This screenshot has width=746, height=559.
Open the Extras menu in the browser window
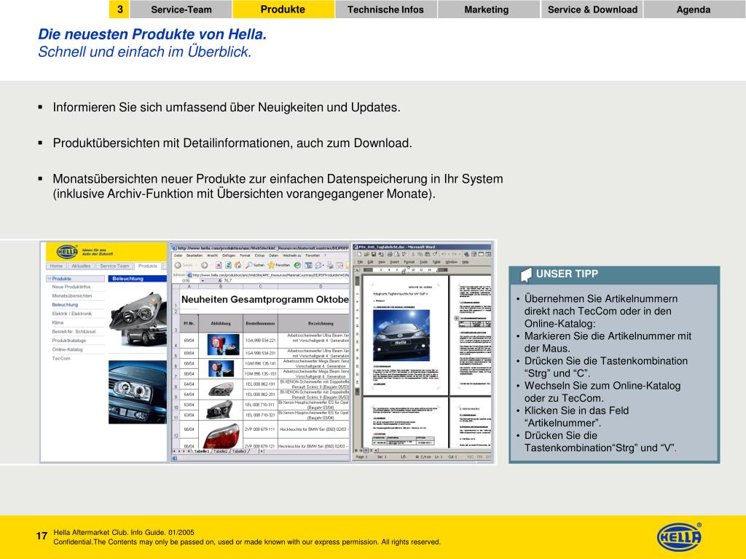[x=260, y=255]
